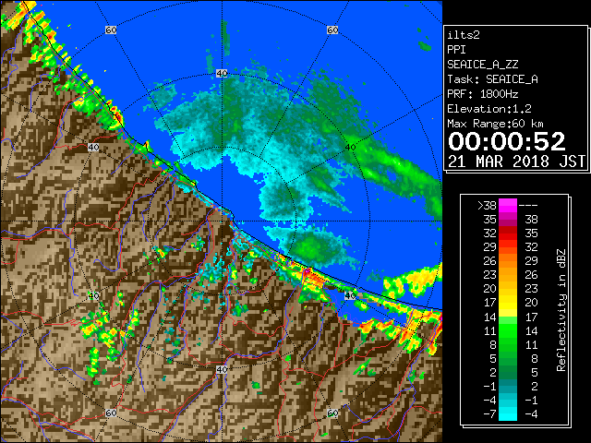This screenshot has width=591, height=443.
Task: Select the 'Elevation:1.2' text
Action: click(x=489, y=109)
